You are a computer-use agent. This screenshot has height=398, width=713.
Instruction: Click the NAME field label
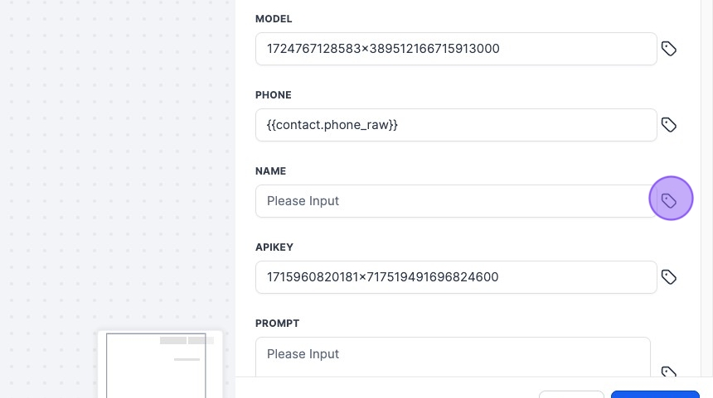click(270, 171)
